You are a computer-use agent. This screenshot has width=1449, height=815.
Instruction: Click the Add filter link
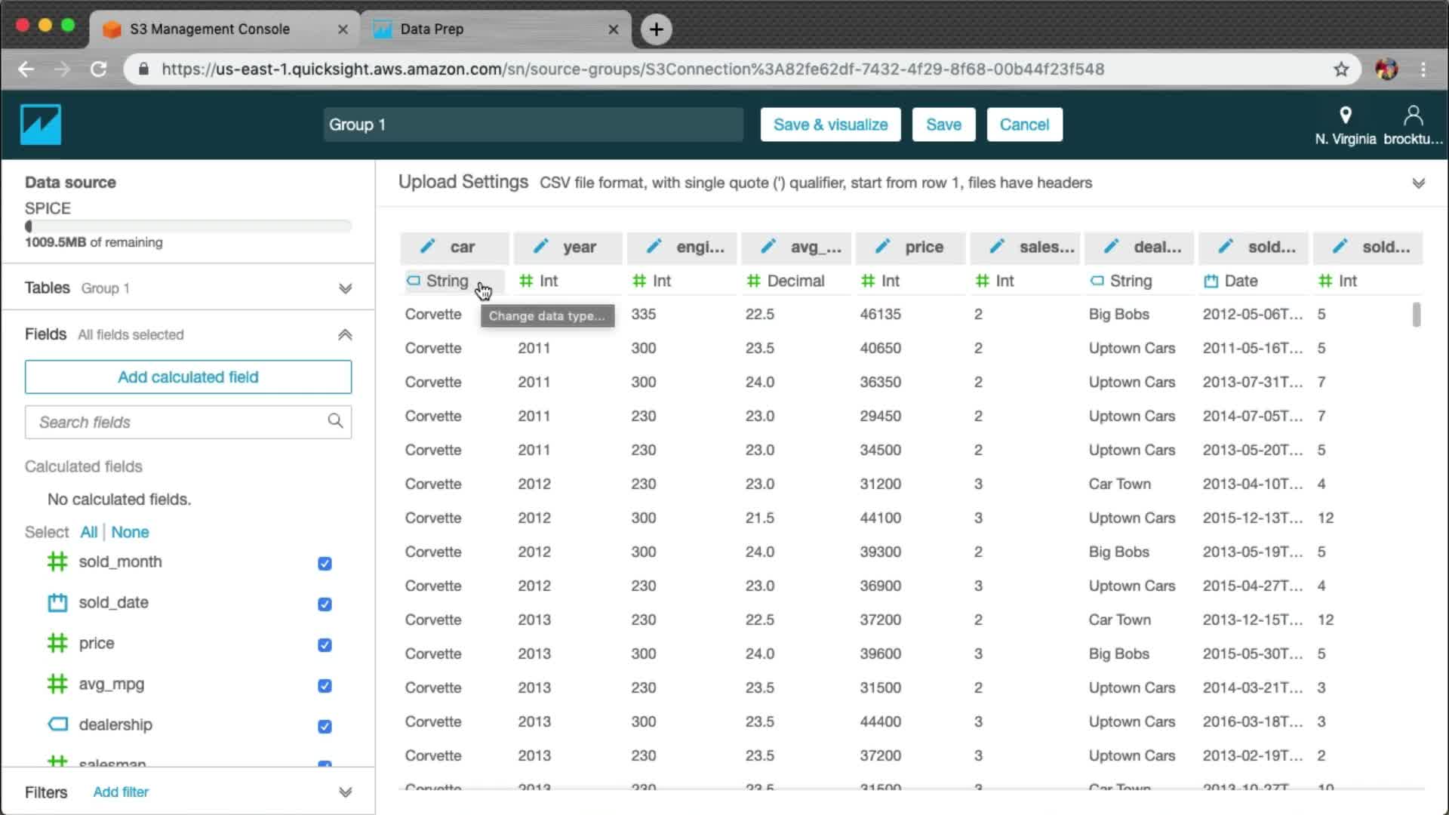point(121,792)
